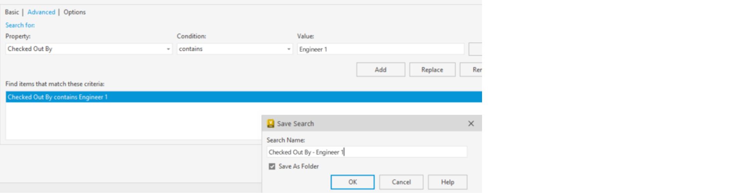Cancel the Save Search dialog
741x193 pixels.
pos(401,182)
